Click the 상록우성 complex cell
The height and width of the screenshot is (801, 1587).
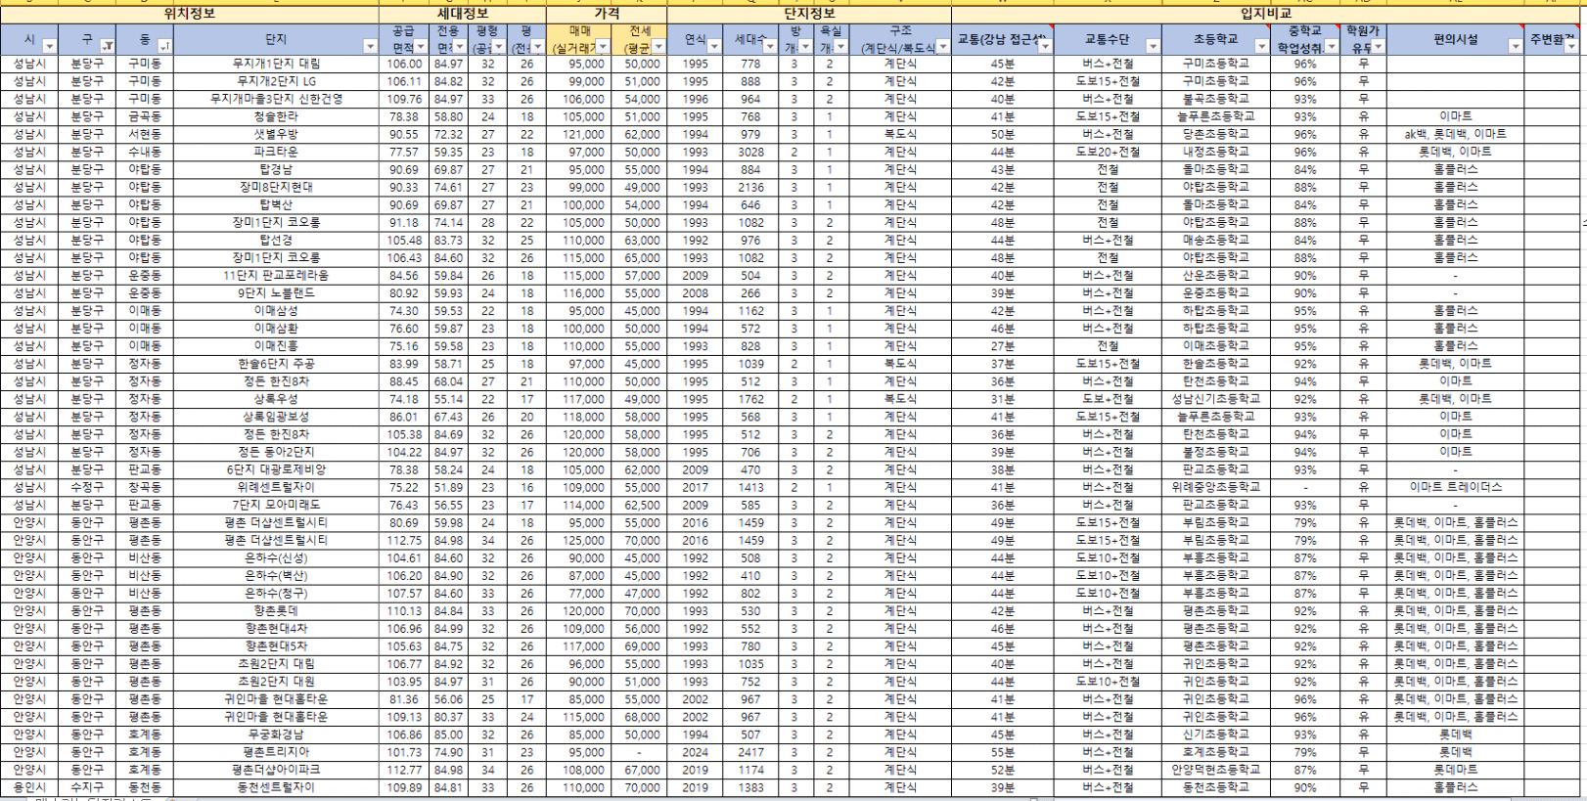276,399
